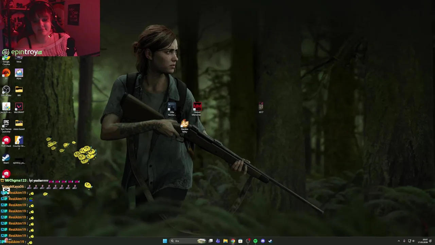Select the EA app desktop icon
This screenshot has height=245, width=435.
pyautogui.click(x=6, y=74)
